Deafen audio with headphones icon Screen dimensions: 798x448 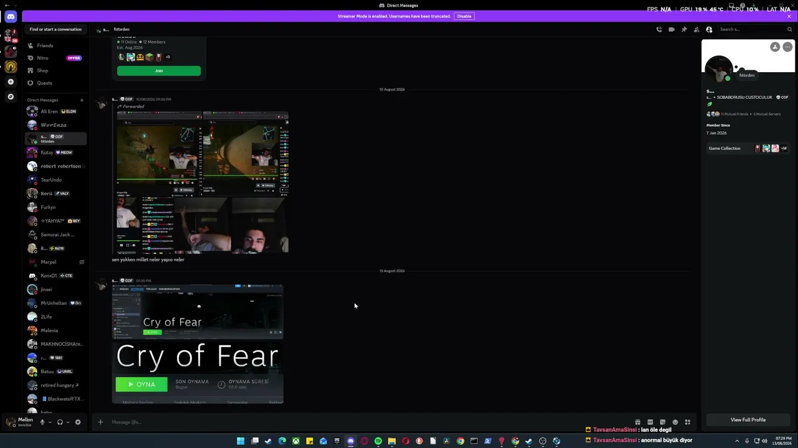point(60,422)
